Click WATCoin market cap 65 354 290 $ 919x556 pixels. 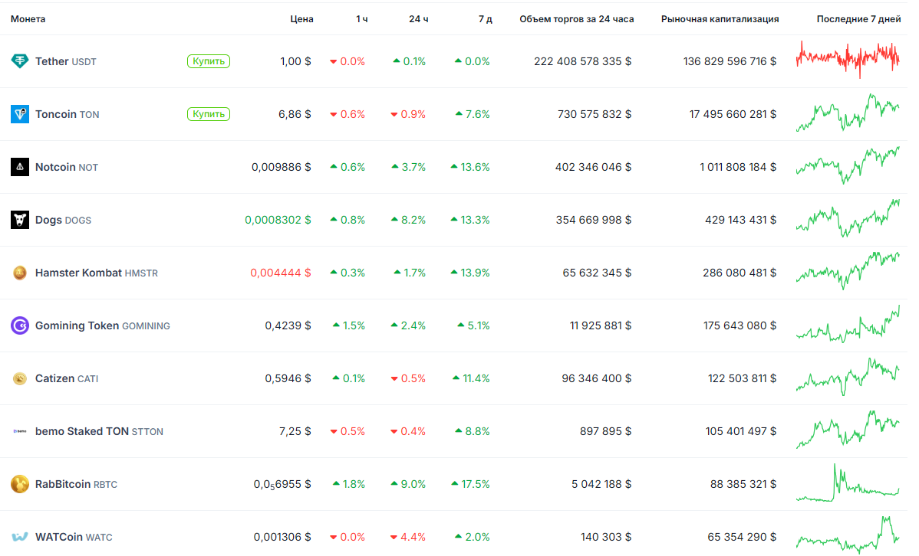[x=741, y=538]
